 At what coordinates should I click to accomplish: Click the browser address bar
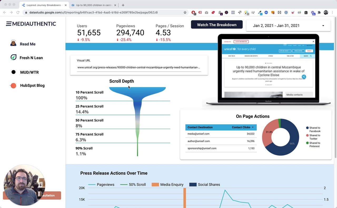click(x=105, y=12)
